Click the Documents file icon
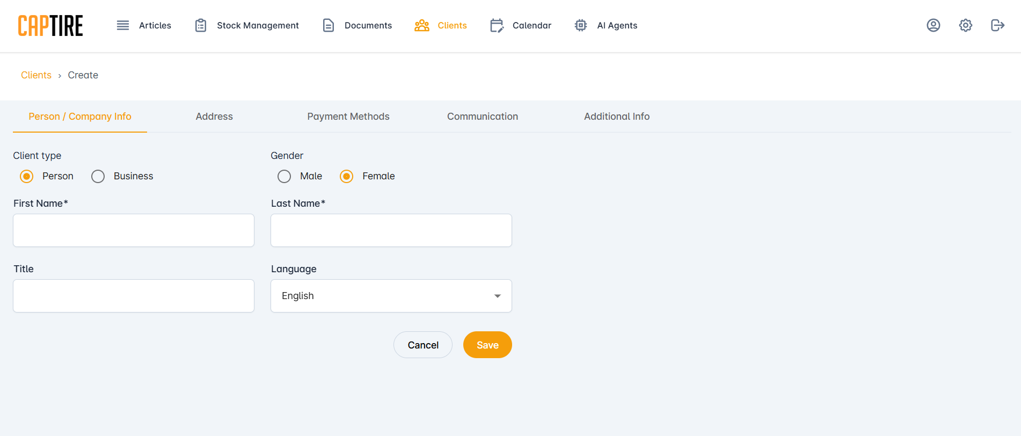Viewport: 1021px width, 436px height. tap(329, 25)
